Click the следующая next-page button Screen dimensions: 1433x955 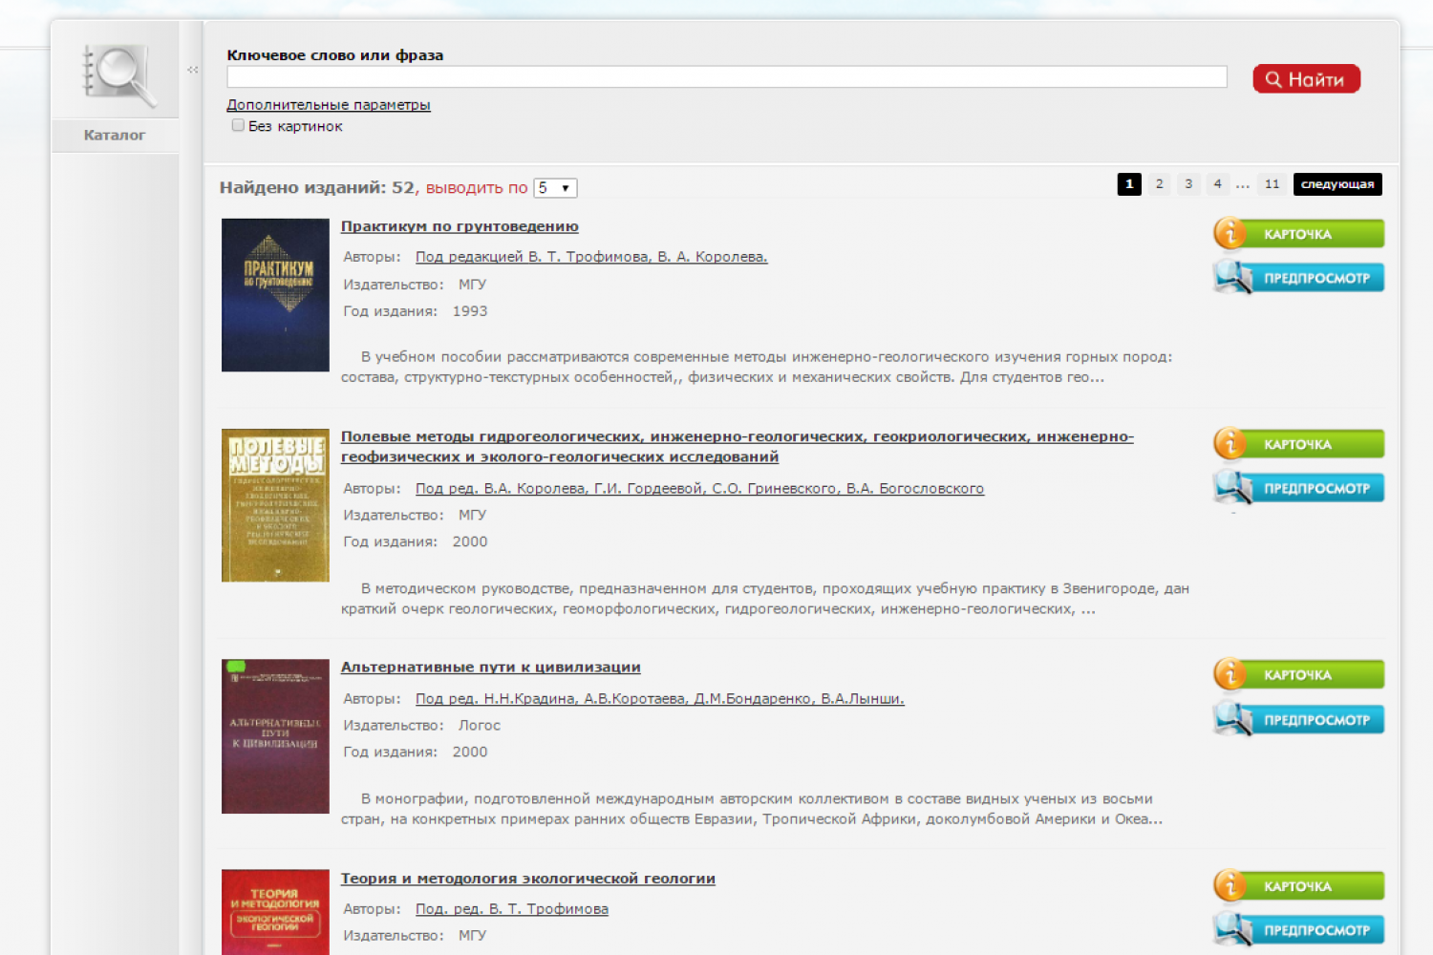tap(1337, 184)
